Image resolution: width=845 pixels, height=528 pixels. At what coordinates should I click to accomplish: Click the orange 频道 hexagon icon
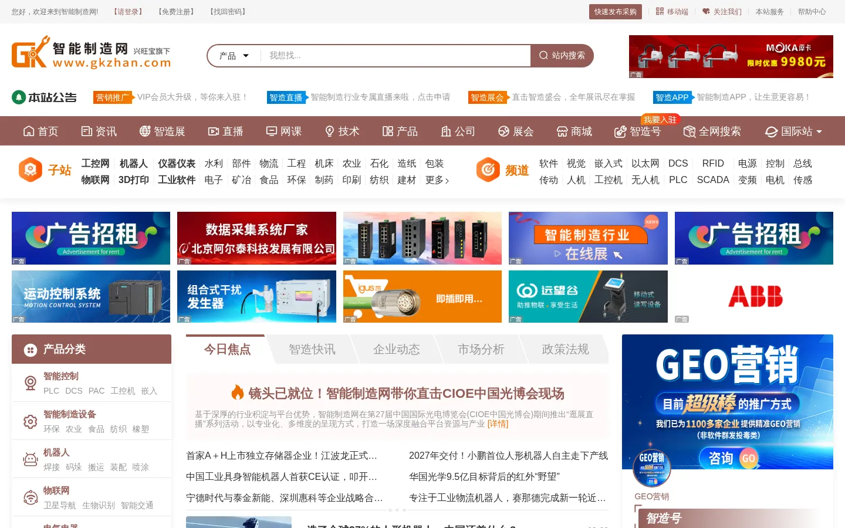488,170
